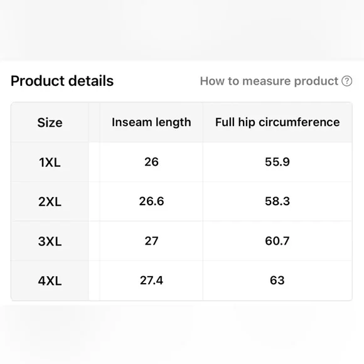
Task: Select the 1XL size row label
Action: [x=50, y=162]
